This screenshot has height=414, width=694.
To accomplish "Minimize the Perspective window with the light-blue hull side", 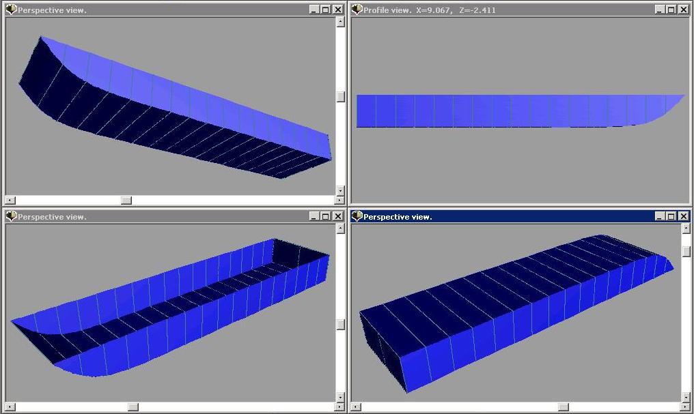I will [x=314, y=10].
